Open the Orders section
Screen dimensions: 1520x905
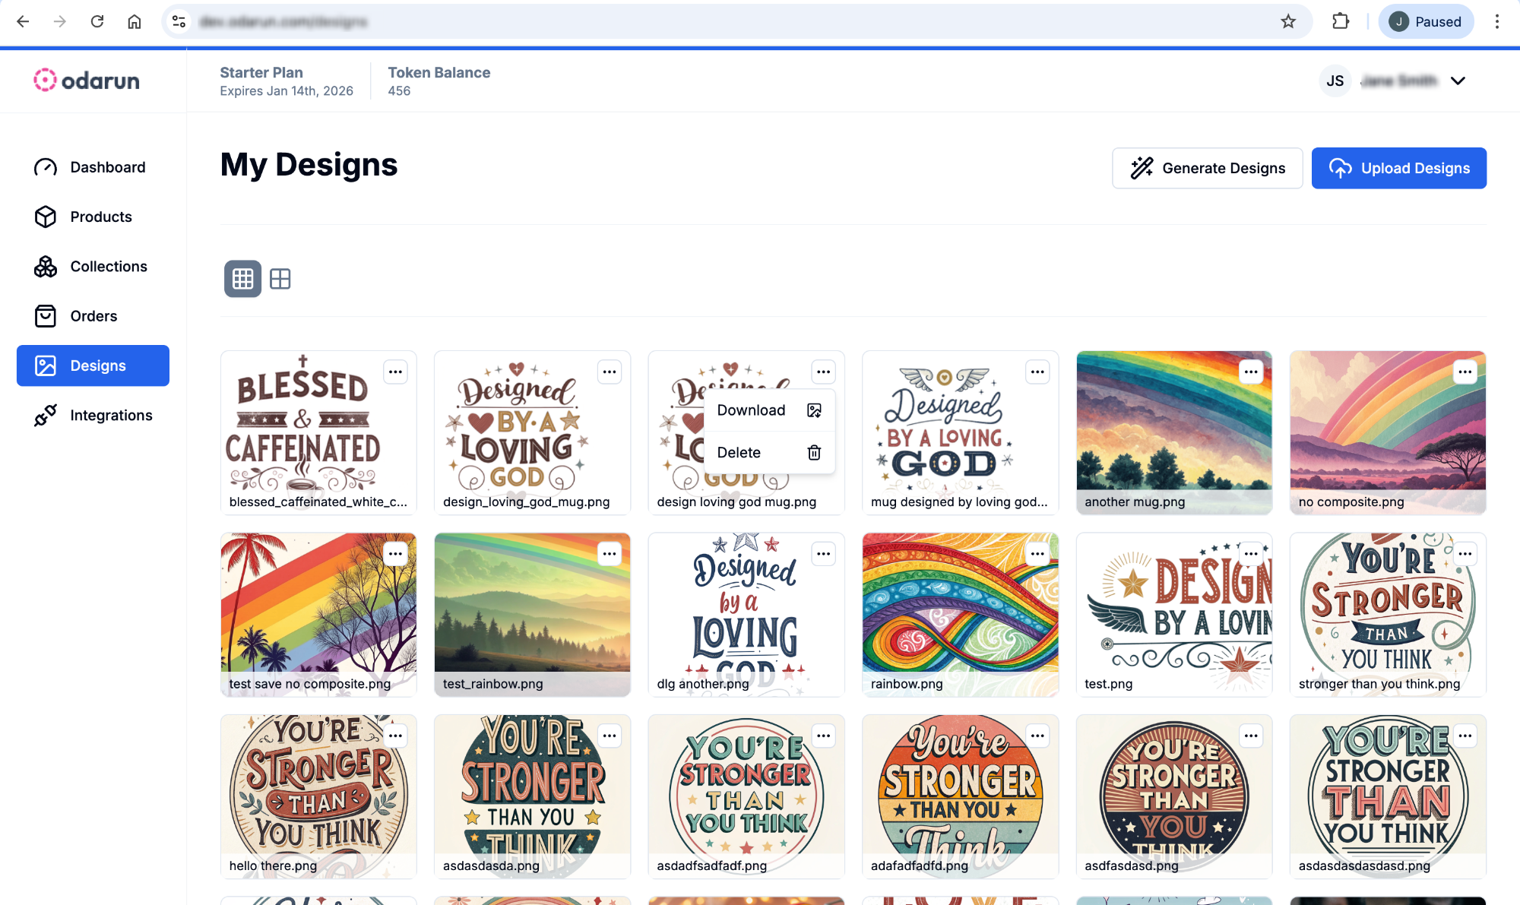coord(93,316)
